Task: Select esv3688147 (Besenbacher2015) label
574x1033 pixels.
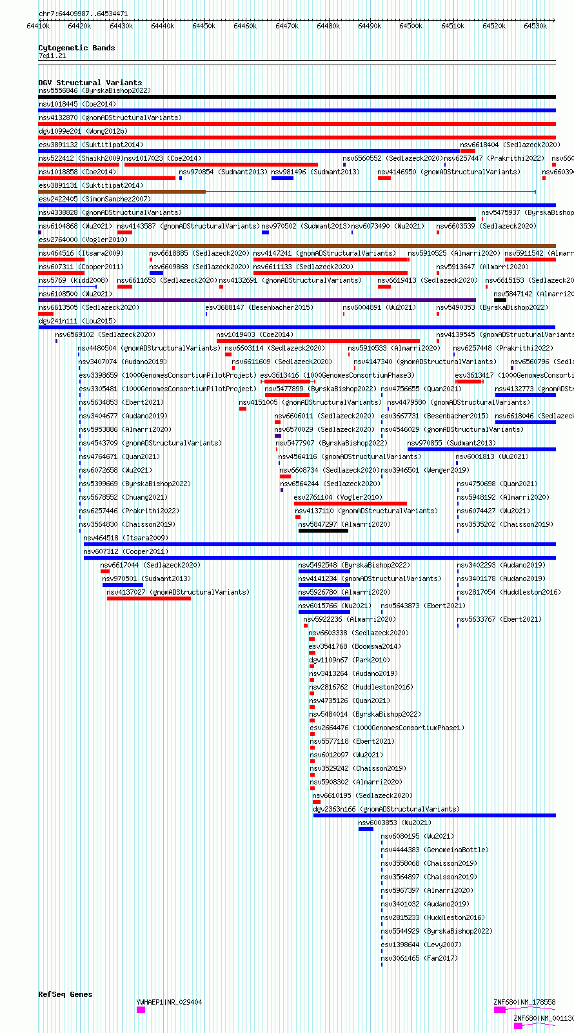Action: click(259, 307)
